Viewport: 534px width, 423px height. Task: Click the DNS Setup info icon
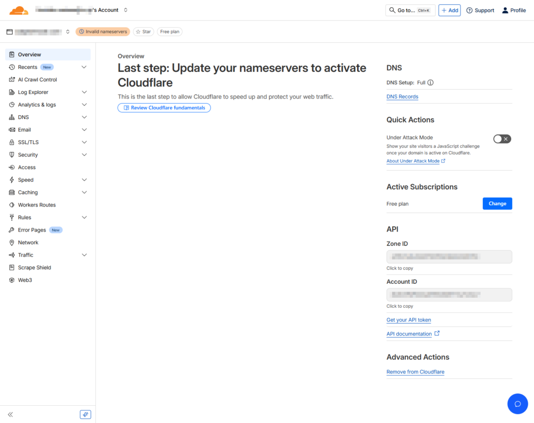(x=430, y=82)
